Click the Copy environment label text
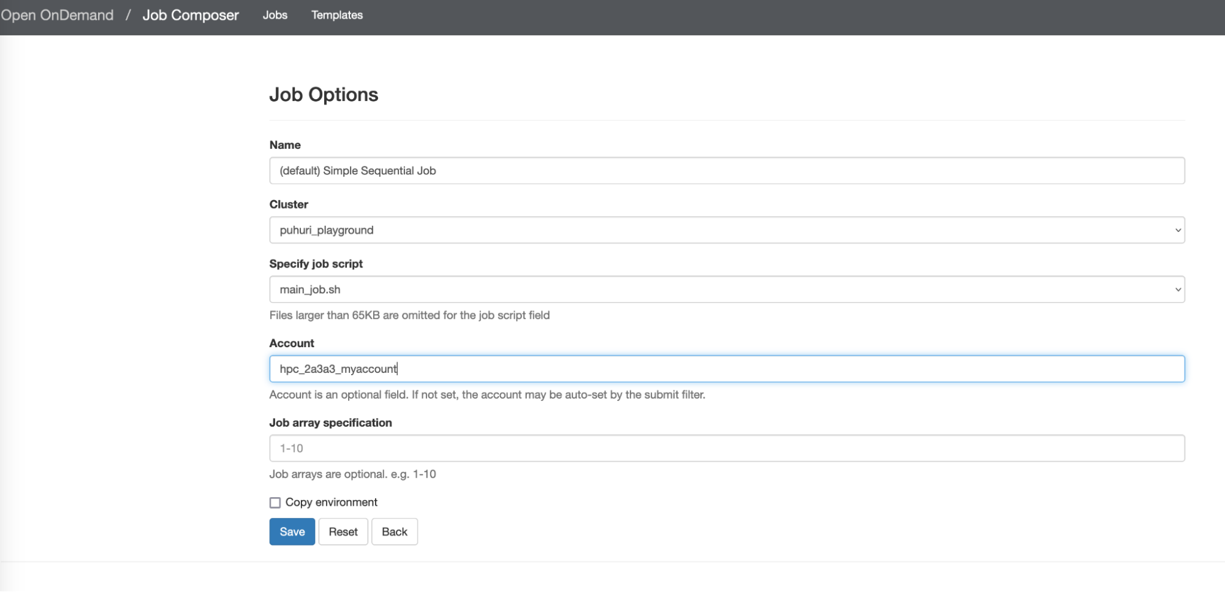 click(x=331, y=503)
